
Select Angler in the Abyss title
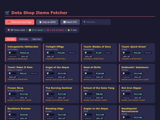coord(96,108)
